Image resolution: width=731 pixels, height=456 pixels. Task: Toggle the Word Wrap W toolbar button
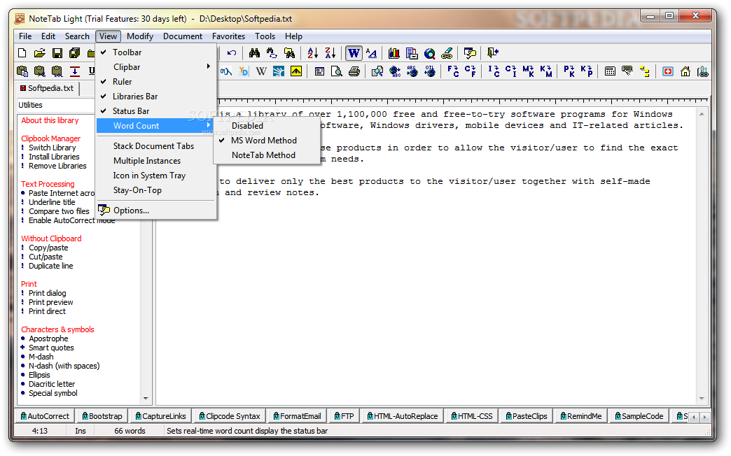coord(354,53)
